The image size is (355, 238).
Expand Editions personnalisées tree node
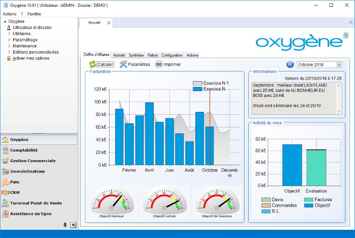[9, 52]
